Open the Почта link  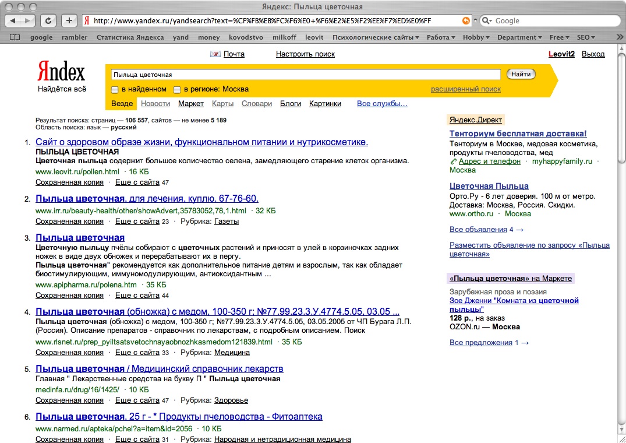pos(234,54)
